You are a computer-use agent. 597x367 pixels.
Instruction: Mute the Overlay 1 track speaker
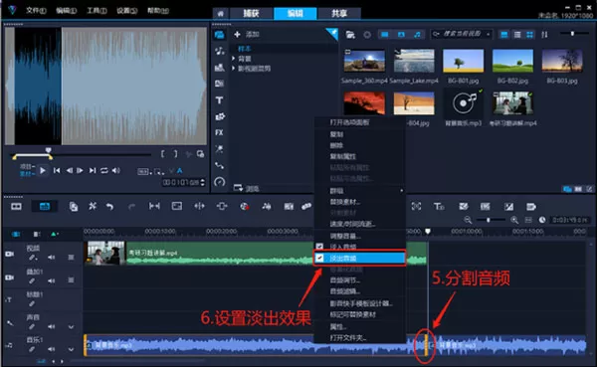coord(52,280)
